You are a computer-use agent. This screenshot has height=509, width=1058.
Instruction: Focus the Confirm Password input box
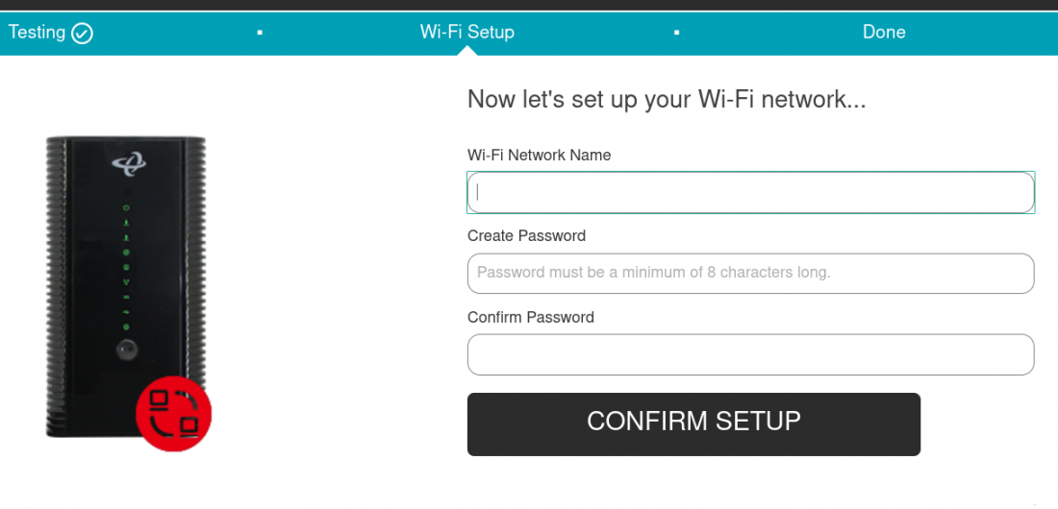(750, 354)
